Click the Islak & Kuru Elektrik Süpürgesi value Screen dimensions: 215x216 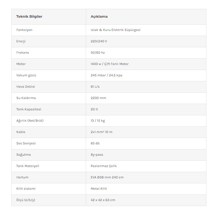click(x=115, y=30)
